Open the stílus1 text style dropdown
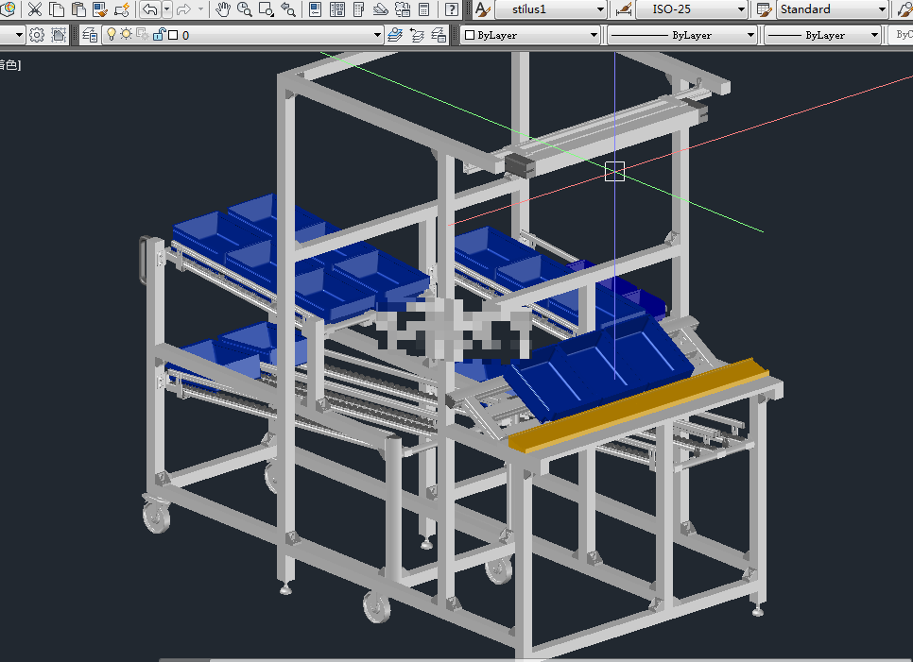 click(551, 9)
